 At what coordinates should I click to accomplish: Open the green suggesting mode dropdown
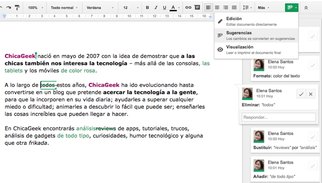tap(292, 8)
